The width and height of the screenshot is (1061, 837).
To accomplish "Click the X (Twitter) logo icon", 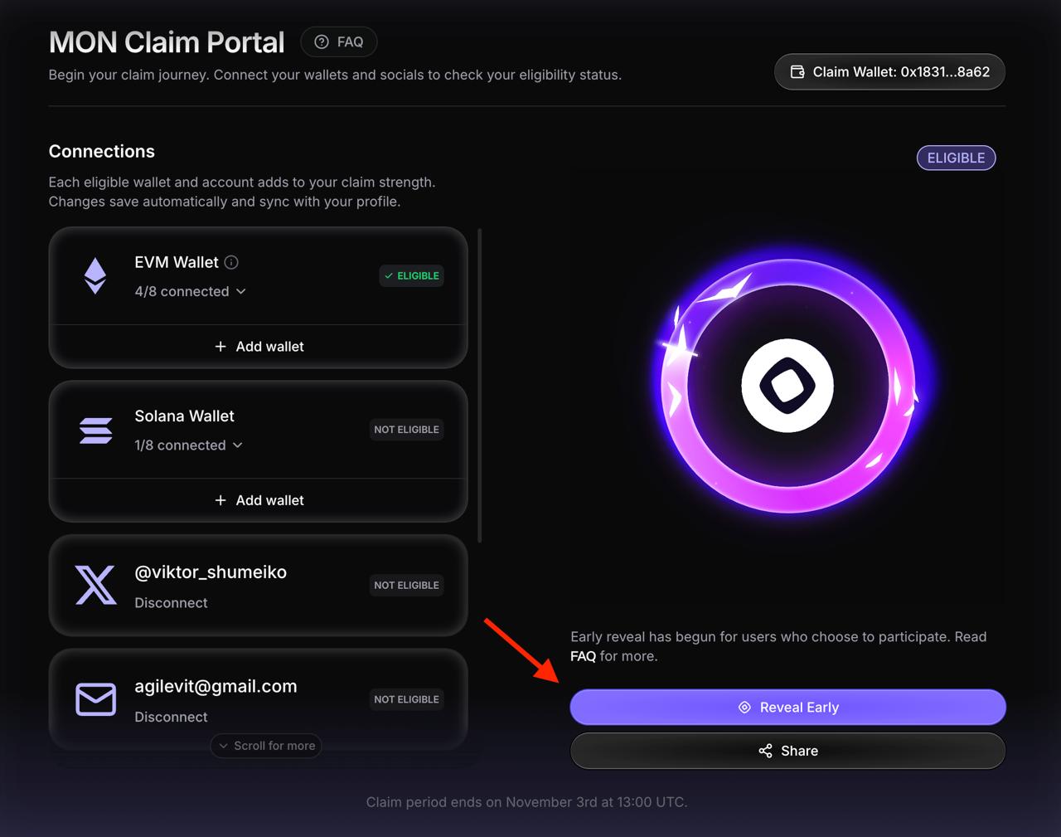I will coord(95,585).
